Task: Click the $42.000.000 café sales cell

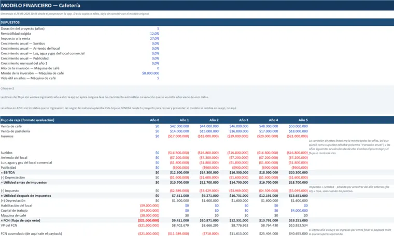Action: [x=179, y=126]
